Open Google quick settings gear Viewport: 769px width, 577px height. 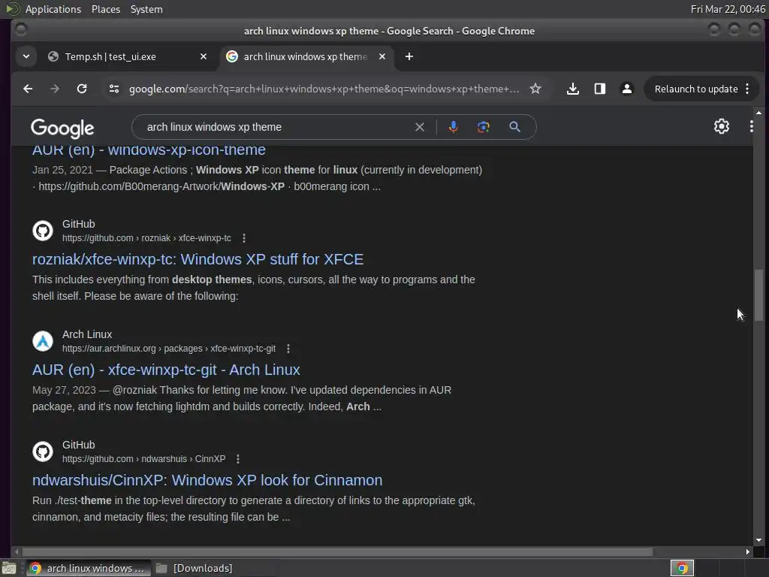point(722,126)
